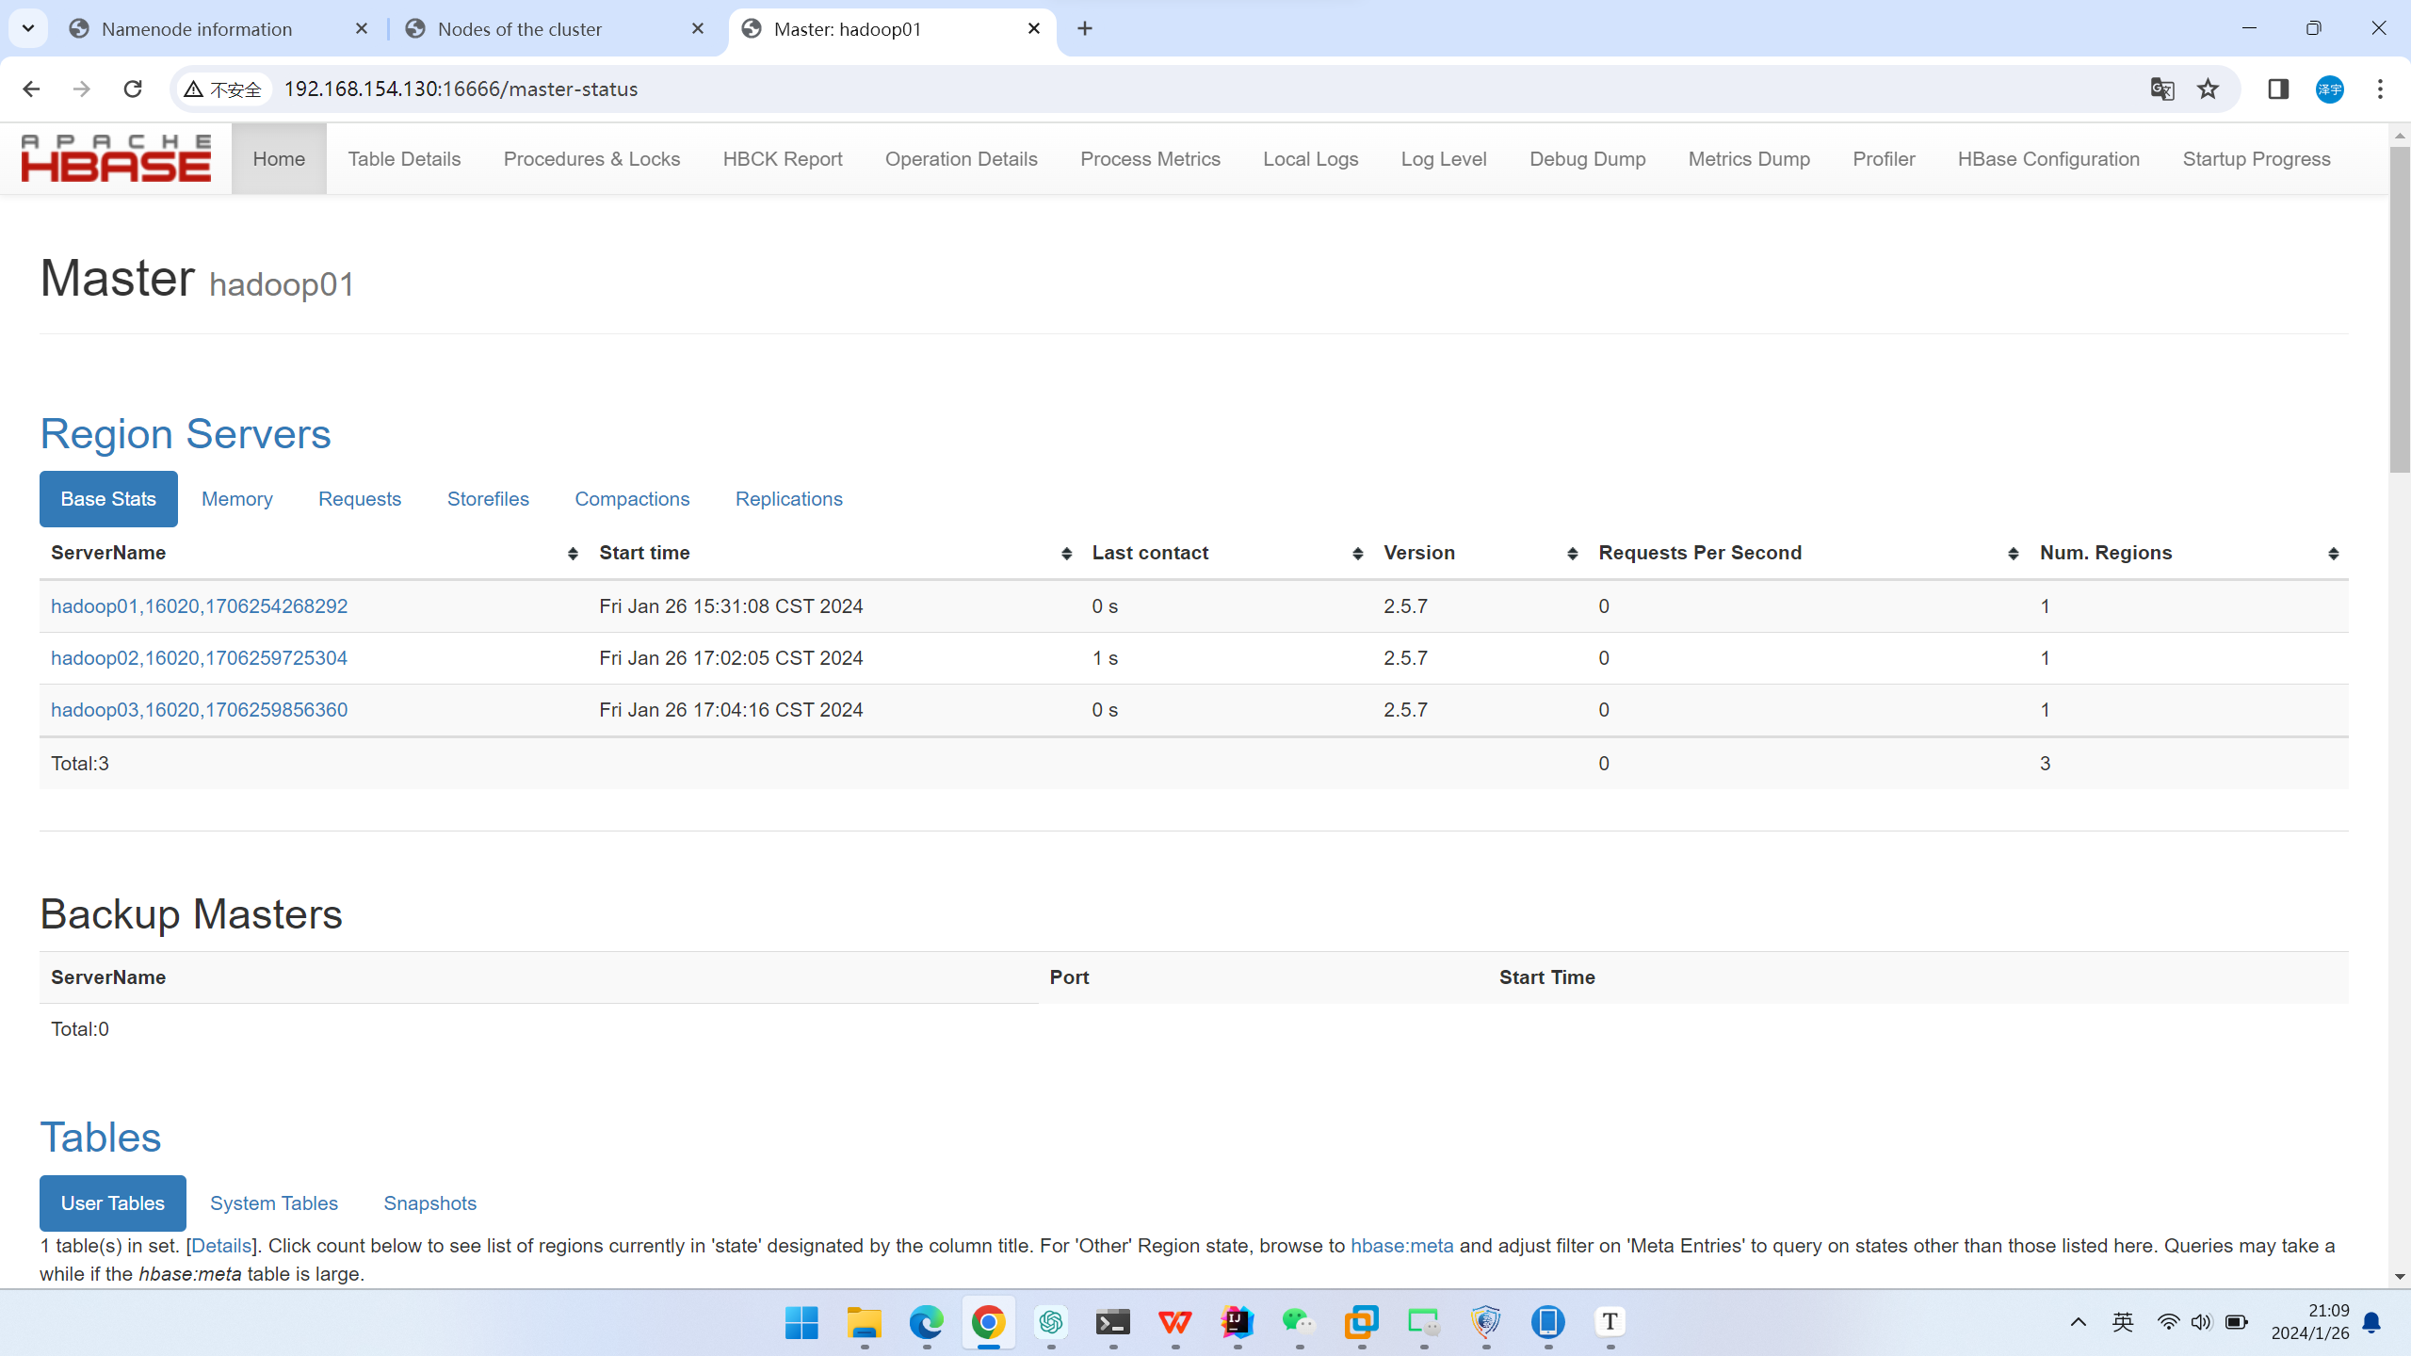
Task: Open Table Details in HBase navbar
Action: 404,159
